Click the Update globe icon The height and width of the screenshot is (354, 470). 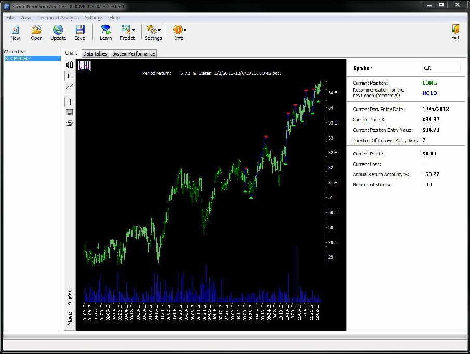(x=58, y=30)
